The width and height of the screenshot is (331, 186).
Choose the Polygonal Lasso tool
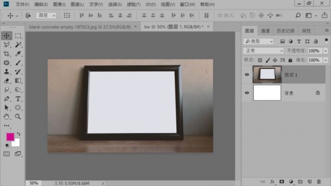7,45
